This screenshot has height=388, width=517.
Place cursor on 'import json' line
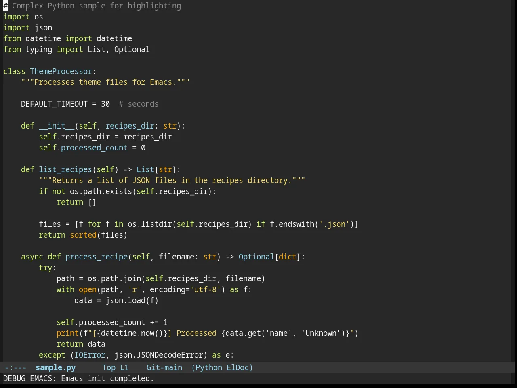pos(27,27)
